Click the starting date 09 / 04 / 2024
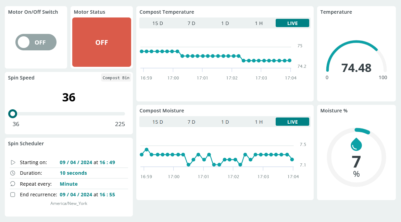Screen dimensions: 401x222 (x=76, y=162)
